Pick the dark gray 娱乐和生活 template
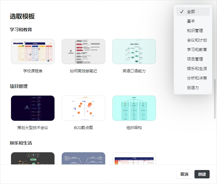Image resolution: width=217 pixels, height=184 pixels. 33,158
